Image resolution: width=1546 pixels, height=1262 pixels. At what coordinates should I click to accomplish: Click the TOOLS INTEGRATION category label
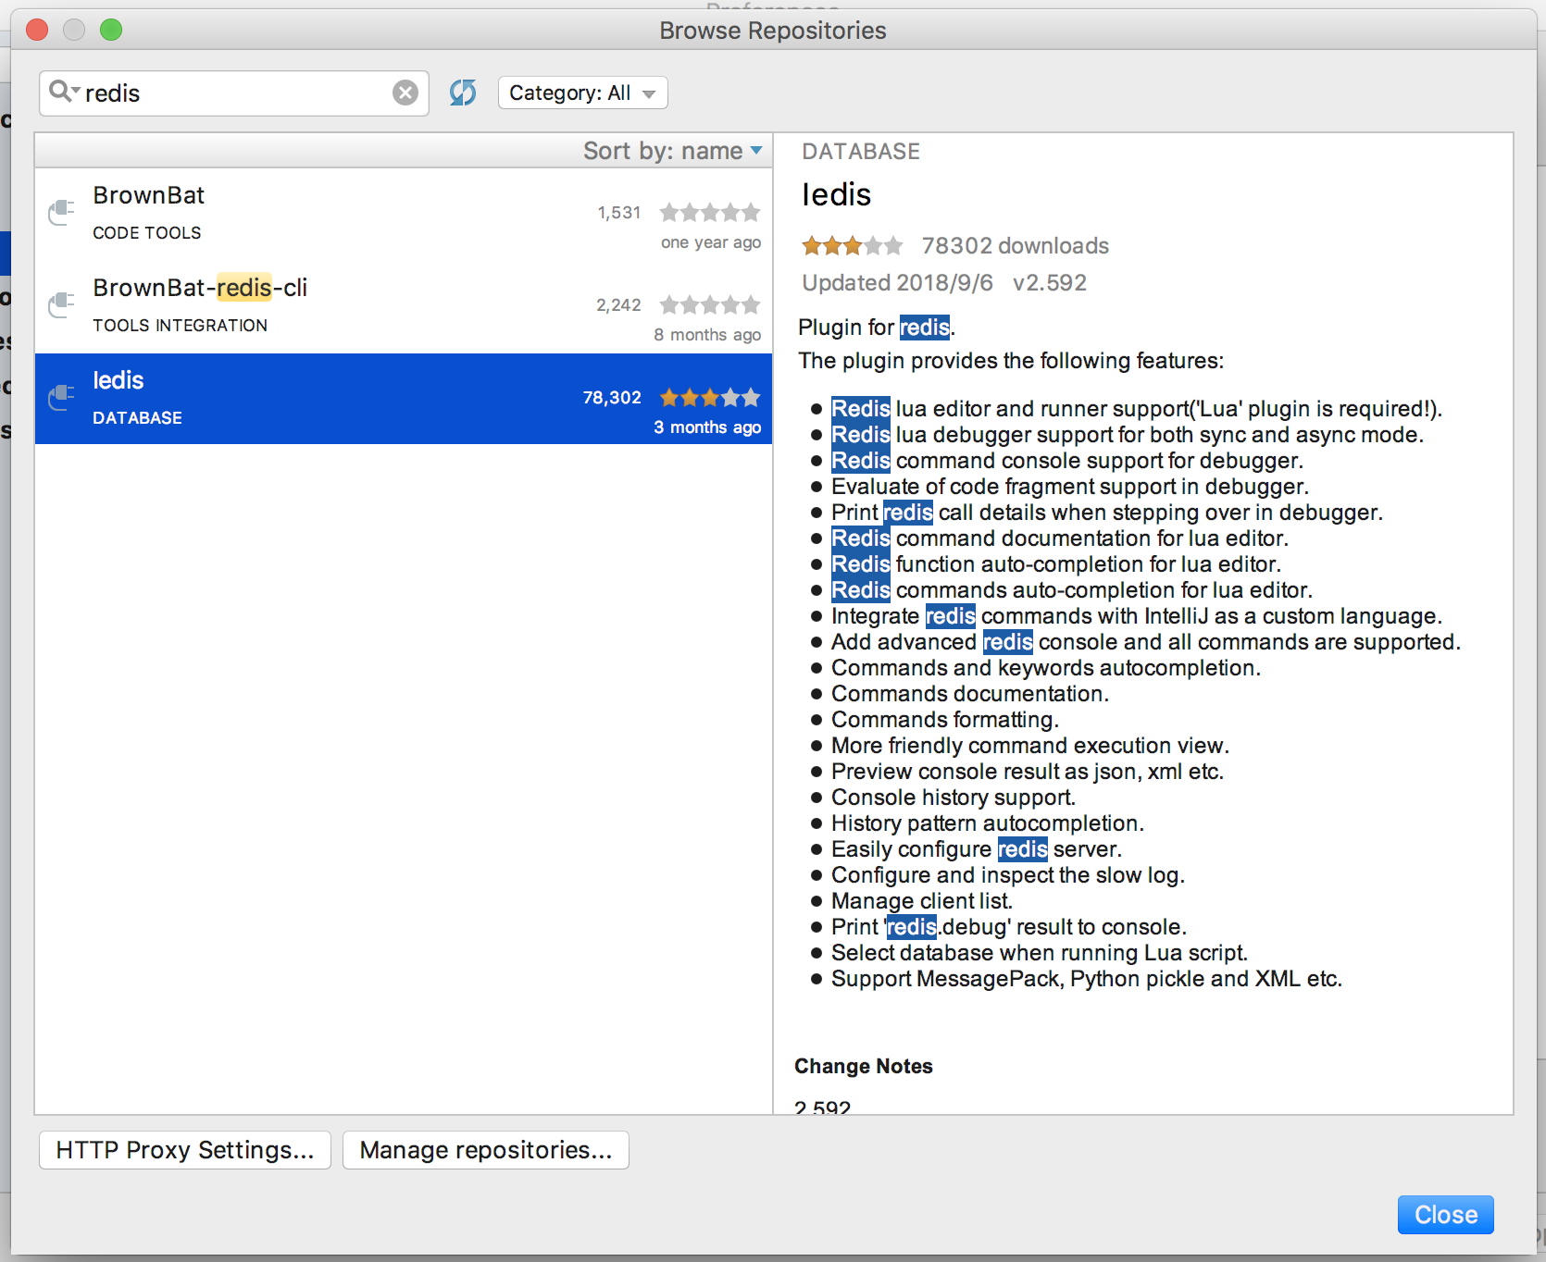[x=181, y=326]
